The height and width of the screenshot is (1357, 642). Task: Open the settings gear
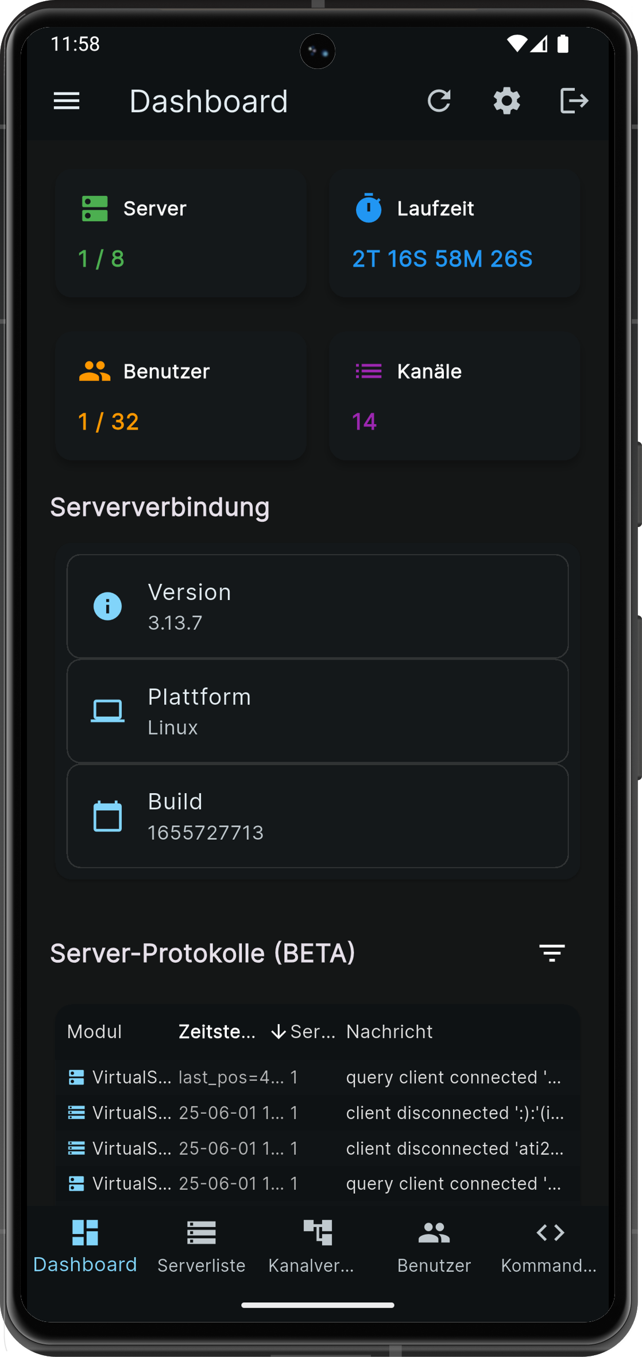[x=506, y=101]
